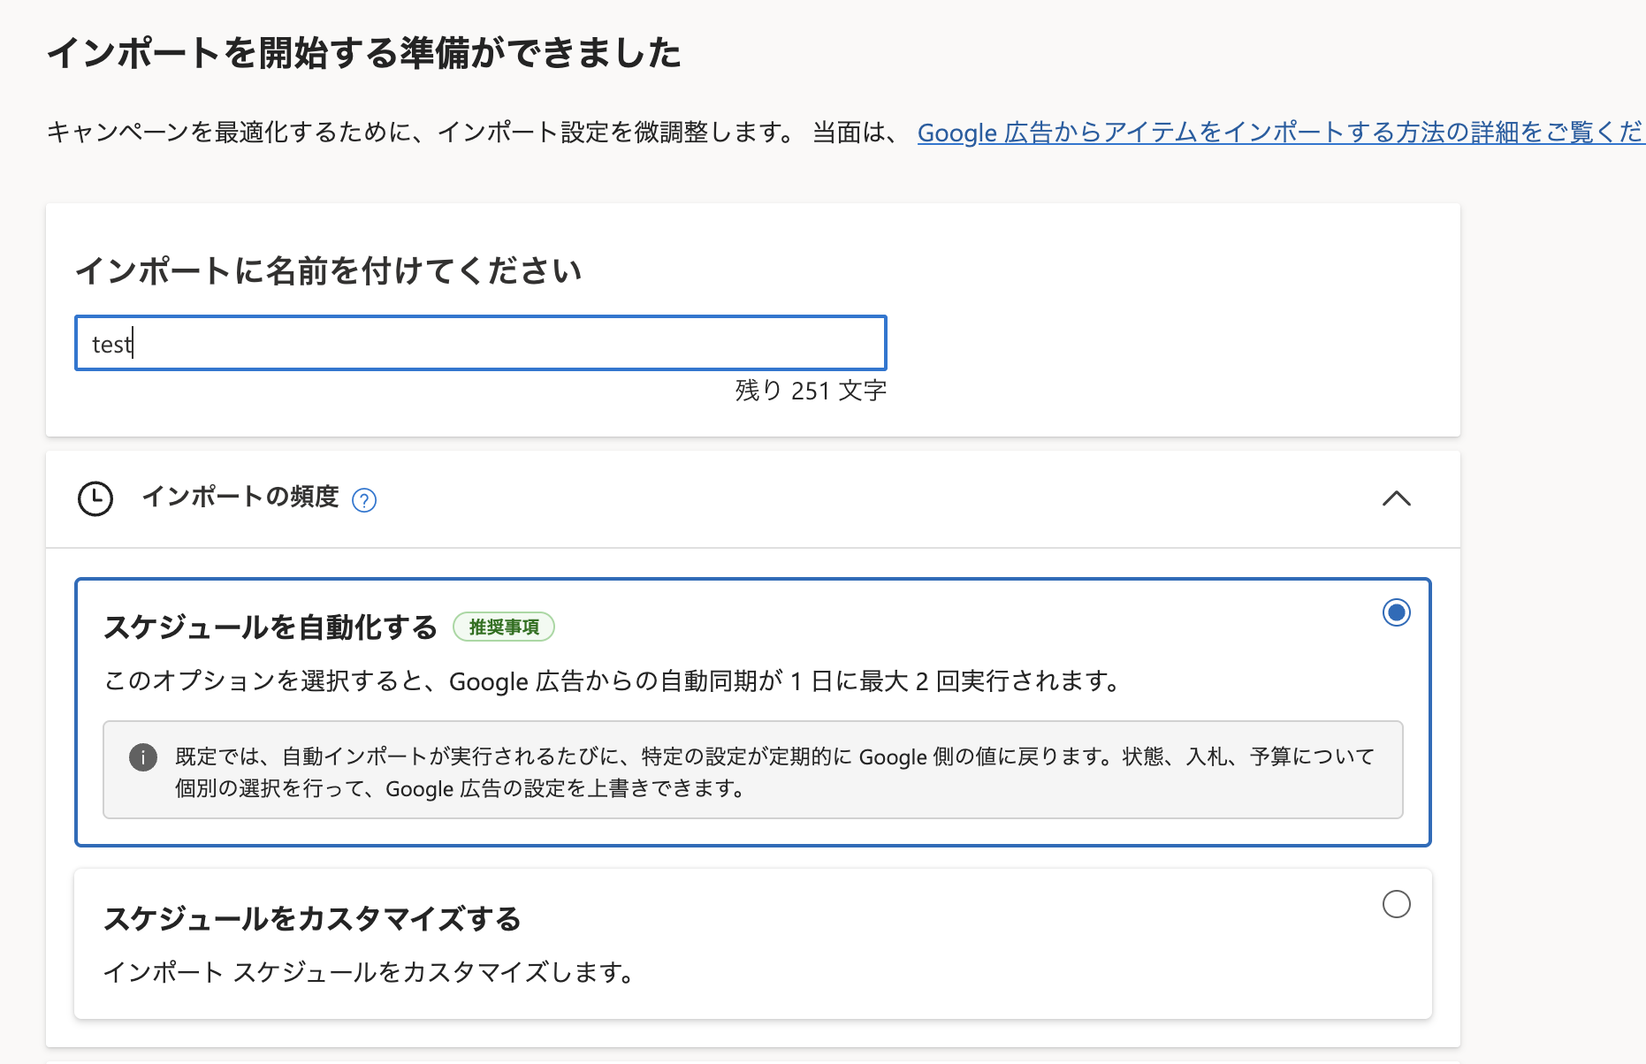1646x1064 pixels.
Task: Click the キャンペーンを最適化するために intro text
Action: [424, 133]
